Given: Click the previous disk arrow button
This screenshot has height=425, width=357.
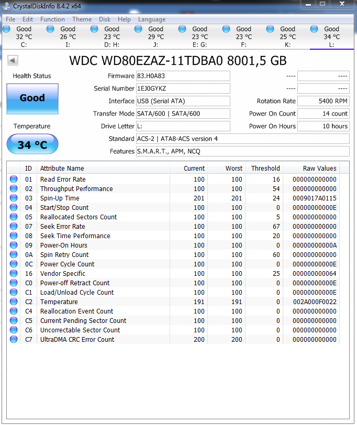Looking at the screenshot, I should (x=13, y=60).
